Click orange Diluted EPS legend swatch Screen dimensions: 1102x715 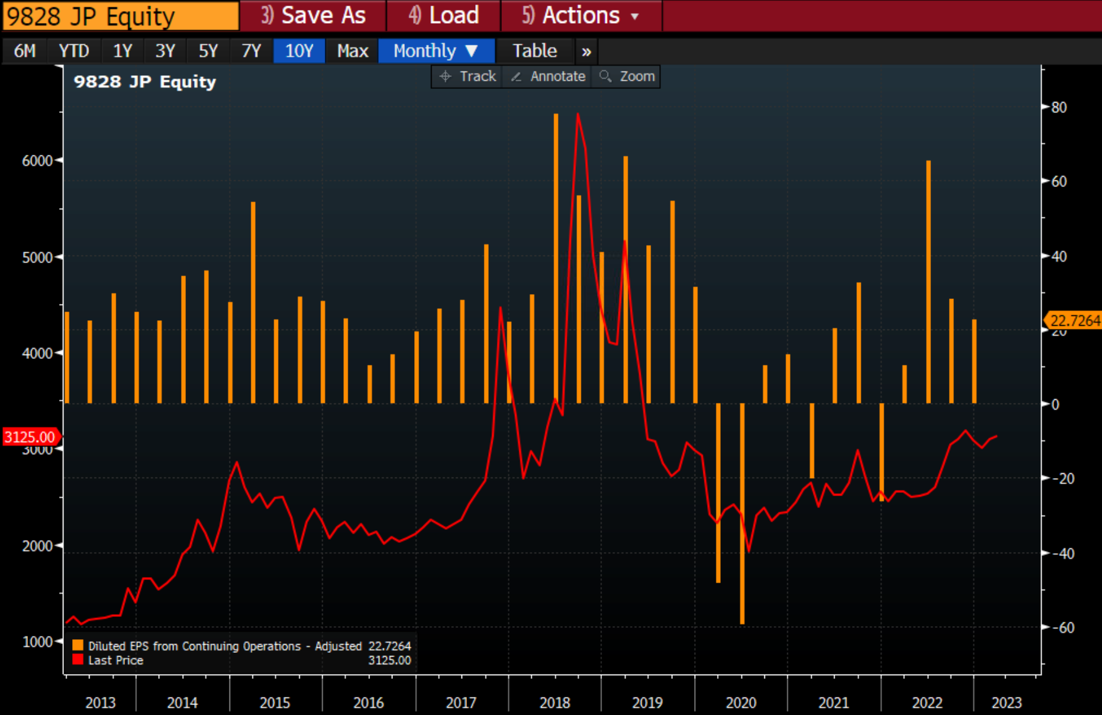78,645
